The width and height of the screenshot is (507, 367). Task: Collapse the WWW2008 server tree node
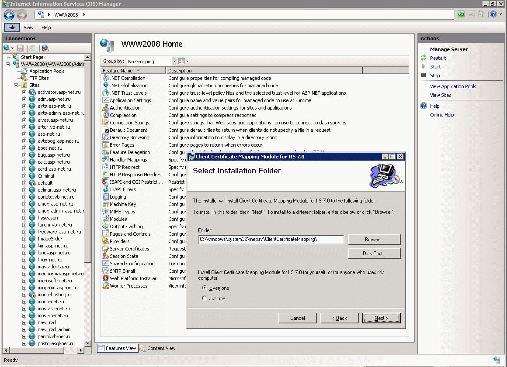click(8, 64)
